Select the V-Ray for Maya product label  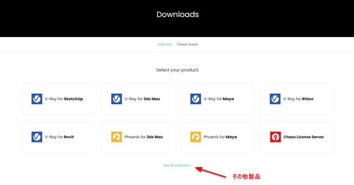point(219,99)
